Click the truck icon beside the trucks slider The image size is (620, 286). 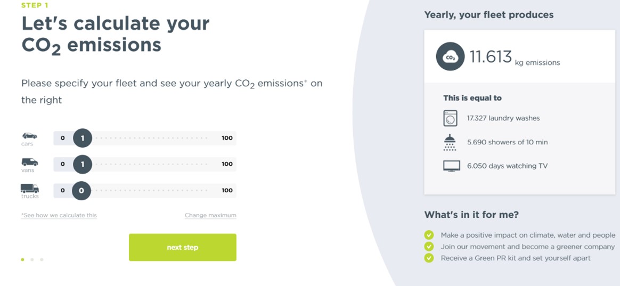tap(30, 188)
